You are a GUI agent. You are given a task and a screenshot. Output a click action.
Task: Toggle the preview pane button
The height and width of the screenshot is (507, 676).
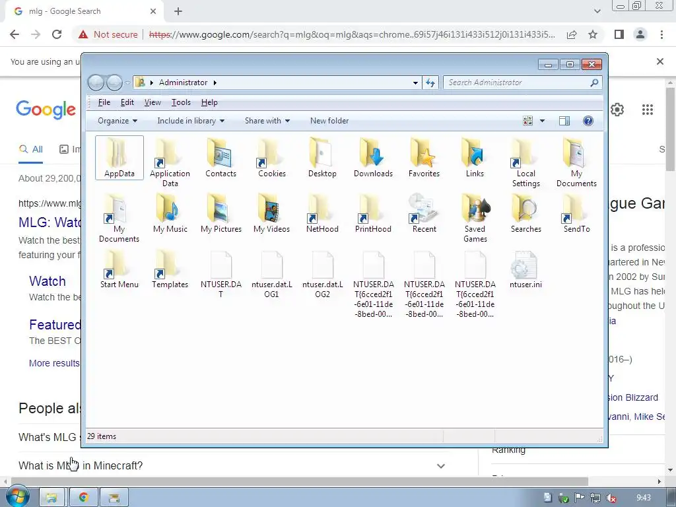click(x=564, y=121)
